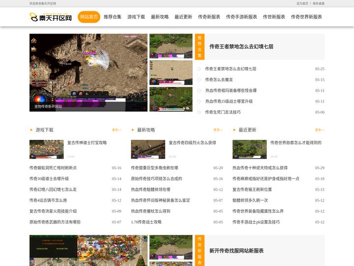The width and height of the screenshot is (354, 266).
Task: Open 传奇手游新服表 navigation item
Action: click(241, 17)
